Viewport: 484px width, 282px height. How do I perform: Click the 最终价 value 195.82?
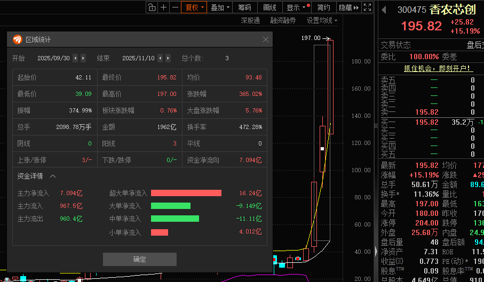point(166,77)
